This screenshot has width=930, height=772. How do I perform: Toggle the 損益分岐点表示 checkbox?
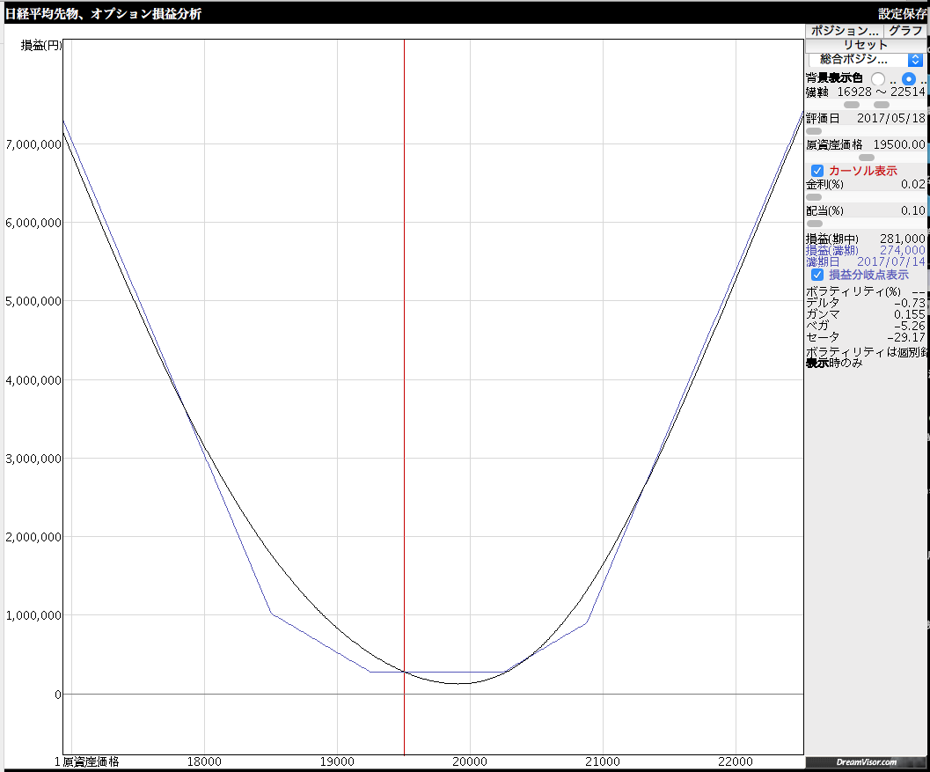click(x=817, y=275)
